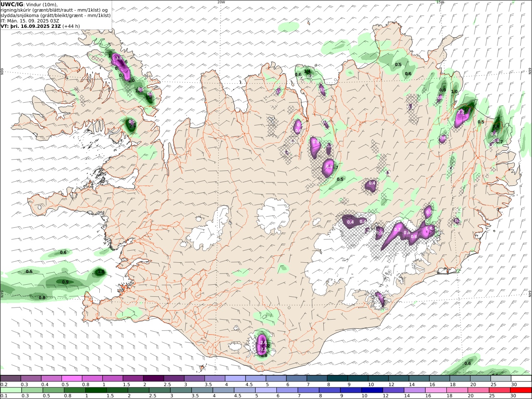Click the grey-teal 3 swatch in lower legend
Viewport: 532px width, 399px height.
click(x=181, y=390)
